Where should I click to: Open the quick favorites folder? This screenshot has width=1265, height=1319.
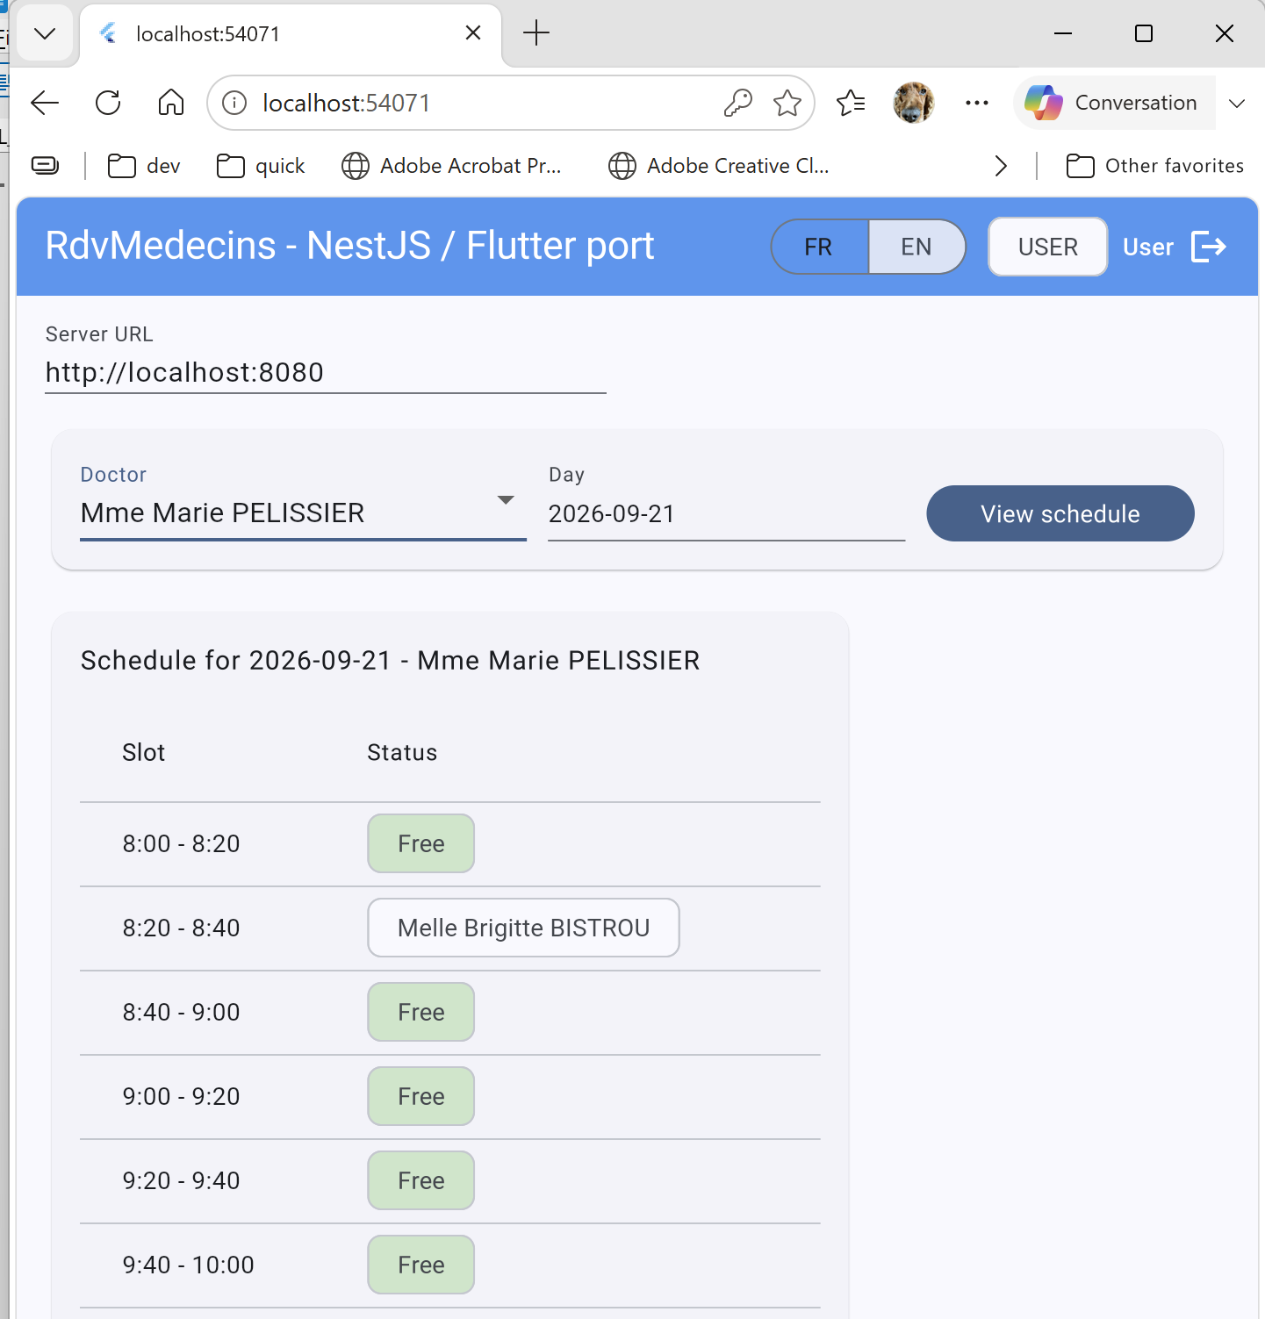pyautogui.click(x=261, y=166)
